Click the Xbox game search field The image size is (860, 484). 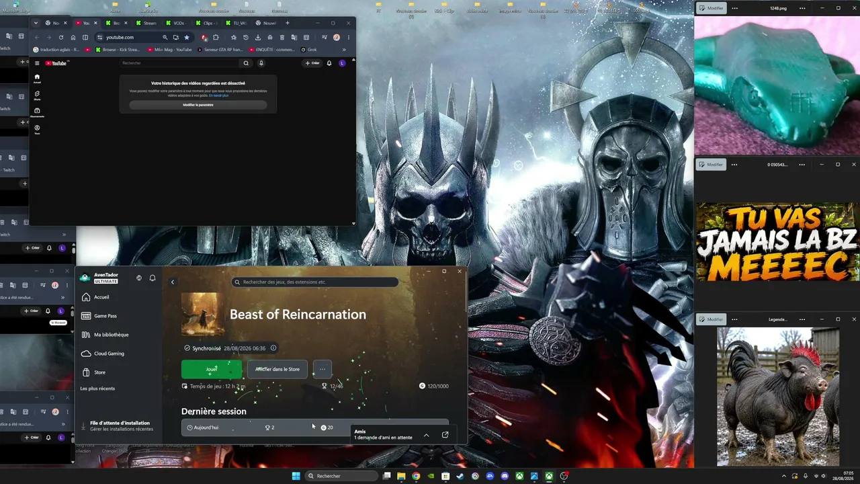coord(315,282)
